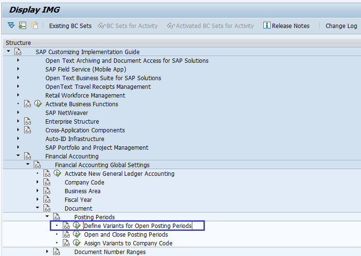Expand the SAP Field Service (Mobile App) node
The width and height of the screenshot is (361, 256).
coord(18,69)
